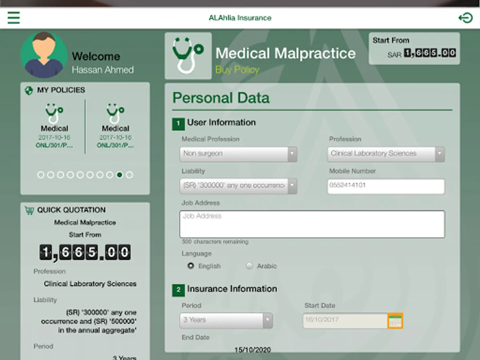Open the hamburger menu
The image size is (480, 360).
click(14, 18)
